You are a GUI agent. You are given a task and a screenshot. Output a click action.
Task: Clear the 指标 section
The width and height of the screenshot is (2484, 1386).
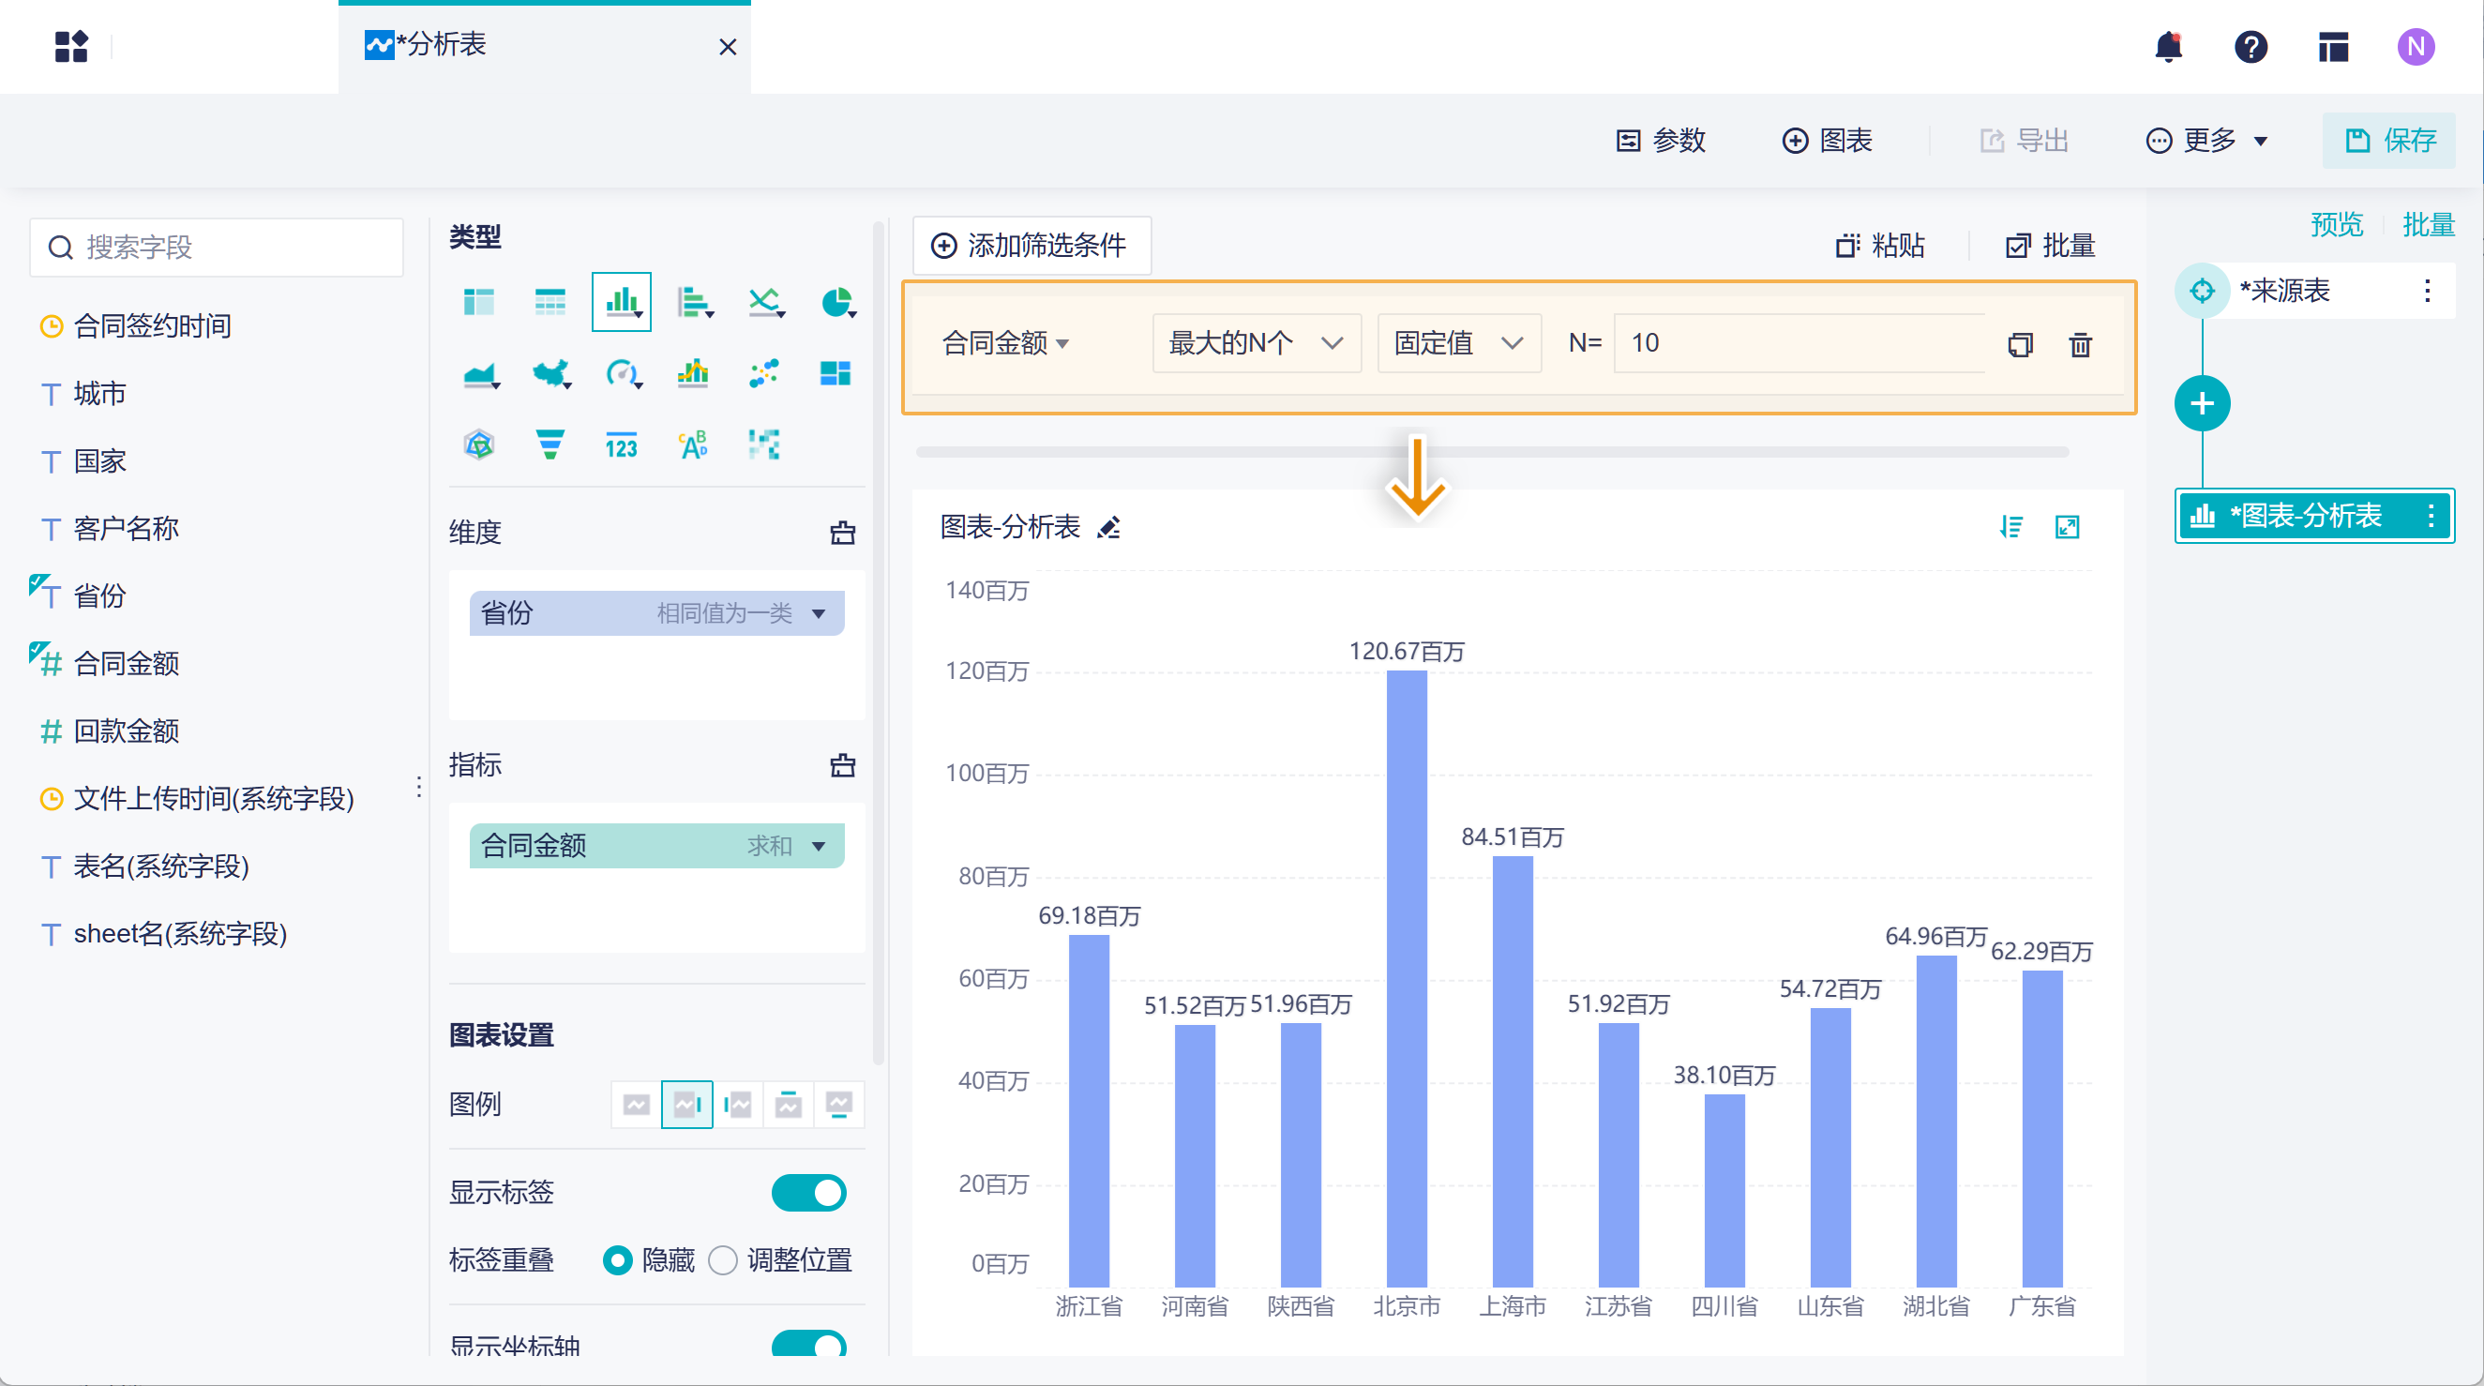tap(843, 766)
